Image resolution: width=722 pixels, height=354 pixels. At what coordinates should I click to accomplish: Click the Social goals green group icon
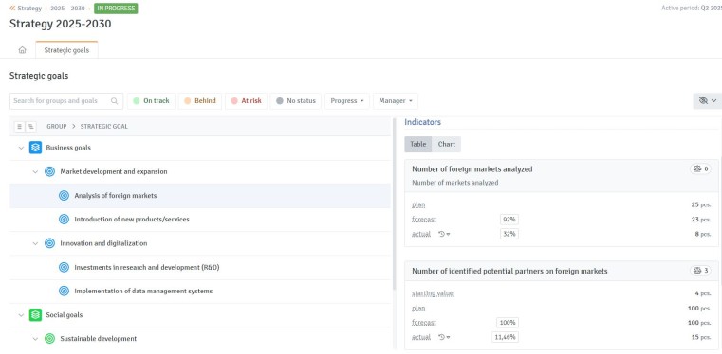[x=35, y=315]
